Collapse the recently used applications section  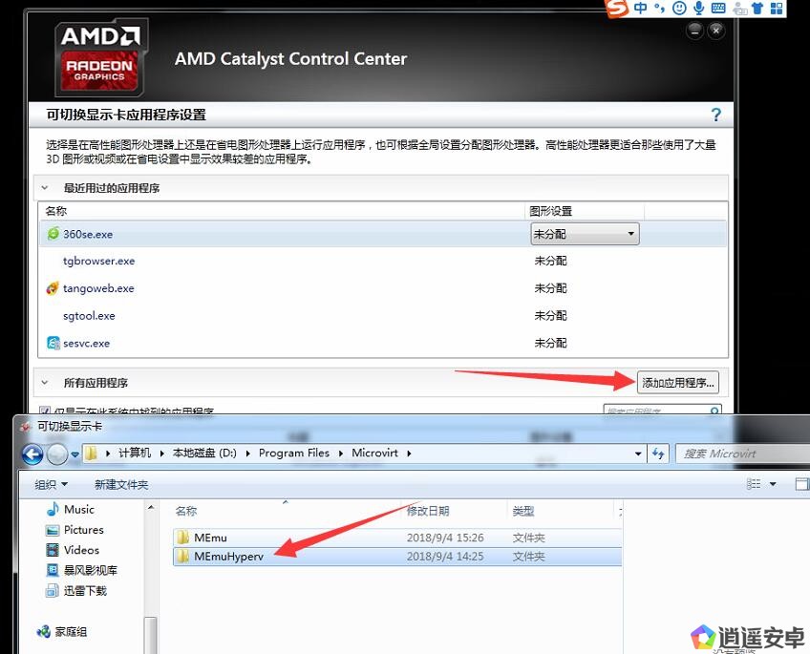click(x=45, y=188)
